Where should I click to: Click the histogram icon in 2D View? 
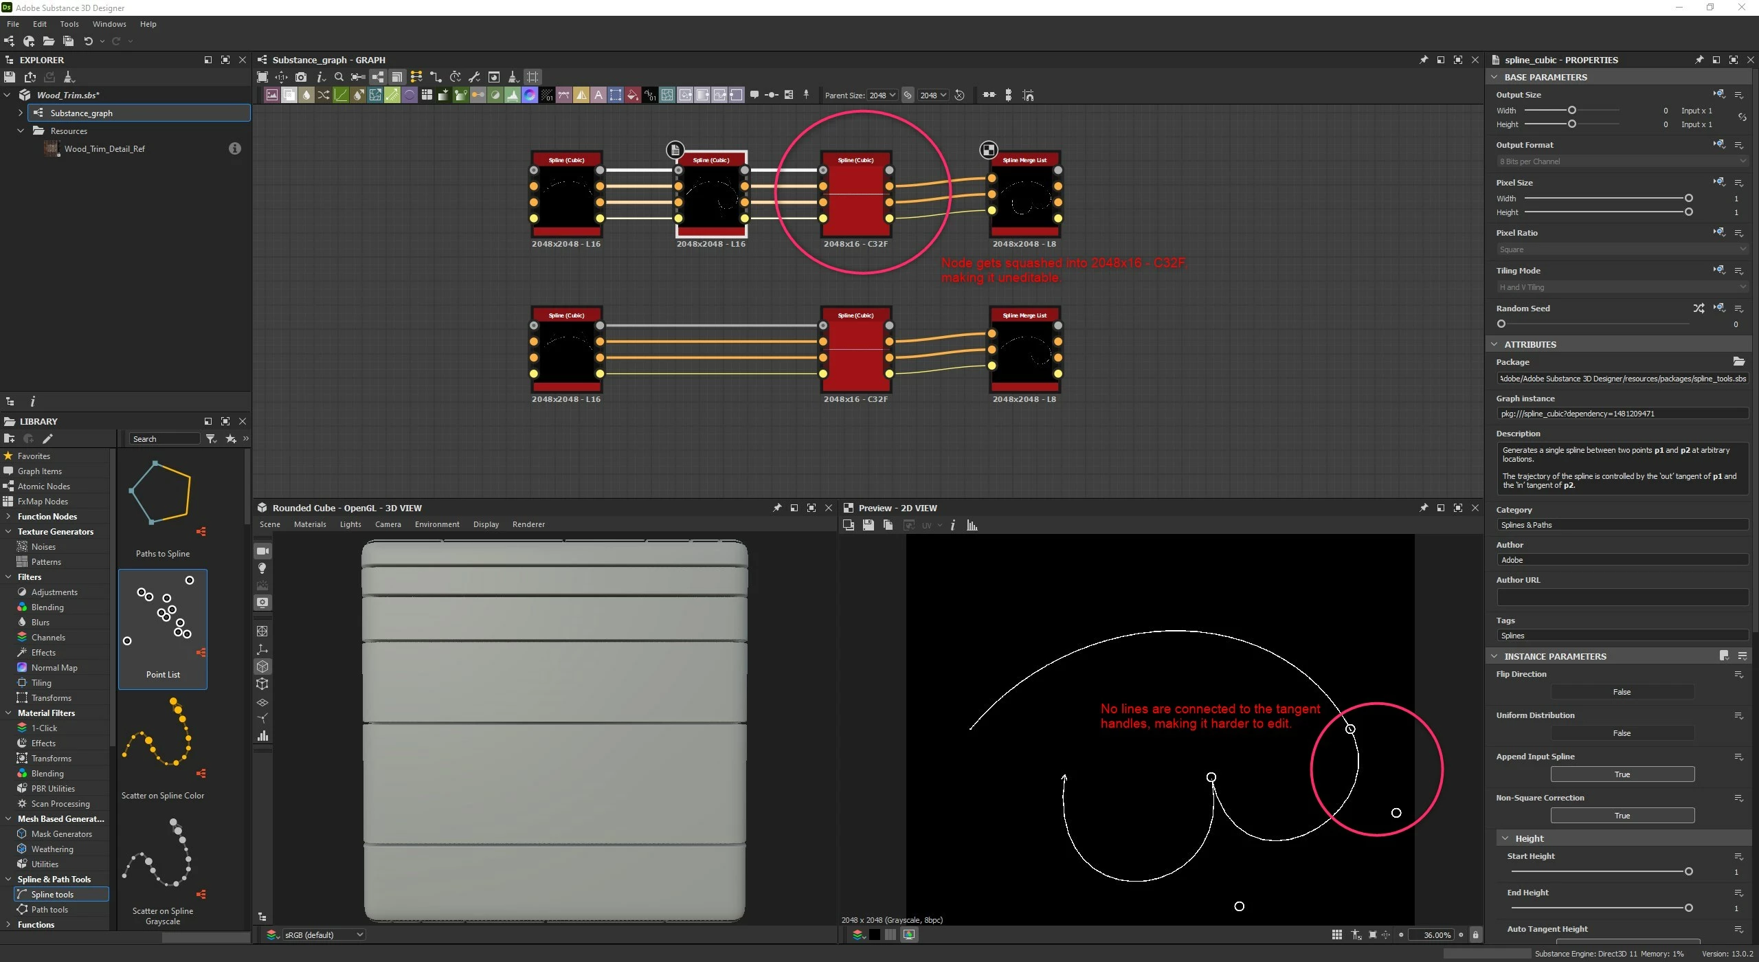[972, 526]
